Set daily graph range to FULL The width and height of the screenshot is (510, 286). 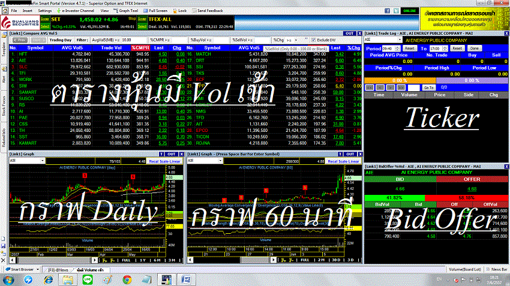click(x=126, y=260)
